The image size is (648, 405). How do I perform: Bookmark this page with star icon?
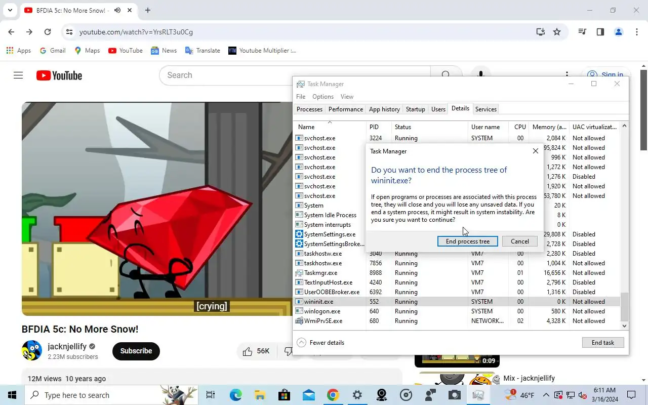click(x=557, y=32)
